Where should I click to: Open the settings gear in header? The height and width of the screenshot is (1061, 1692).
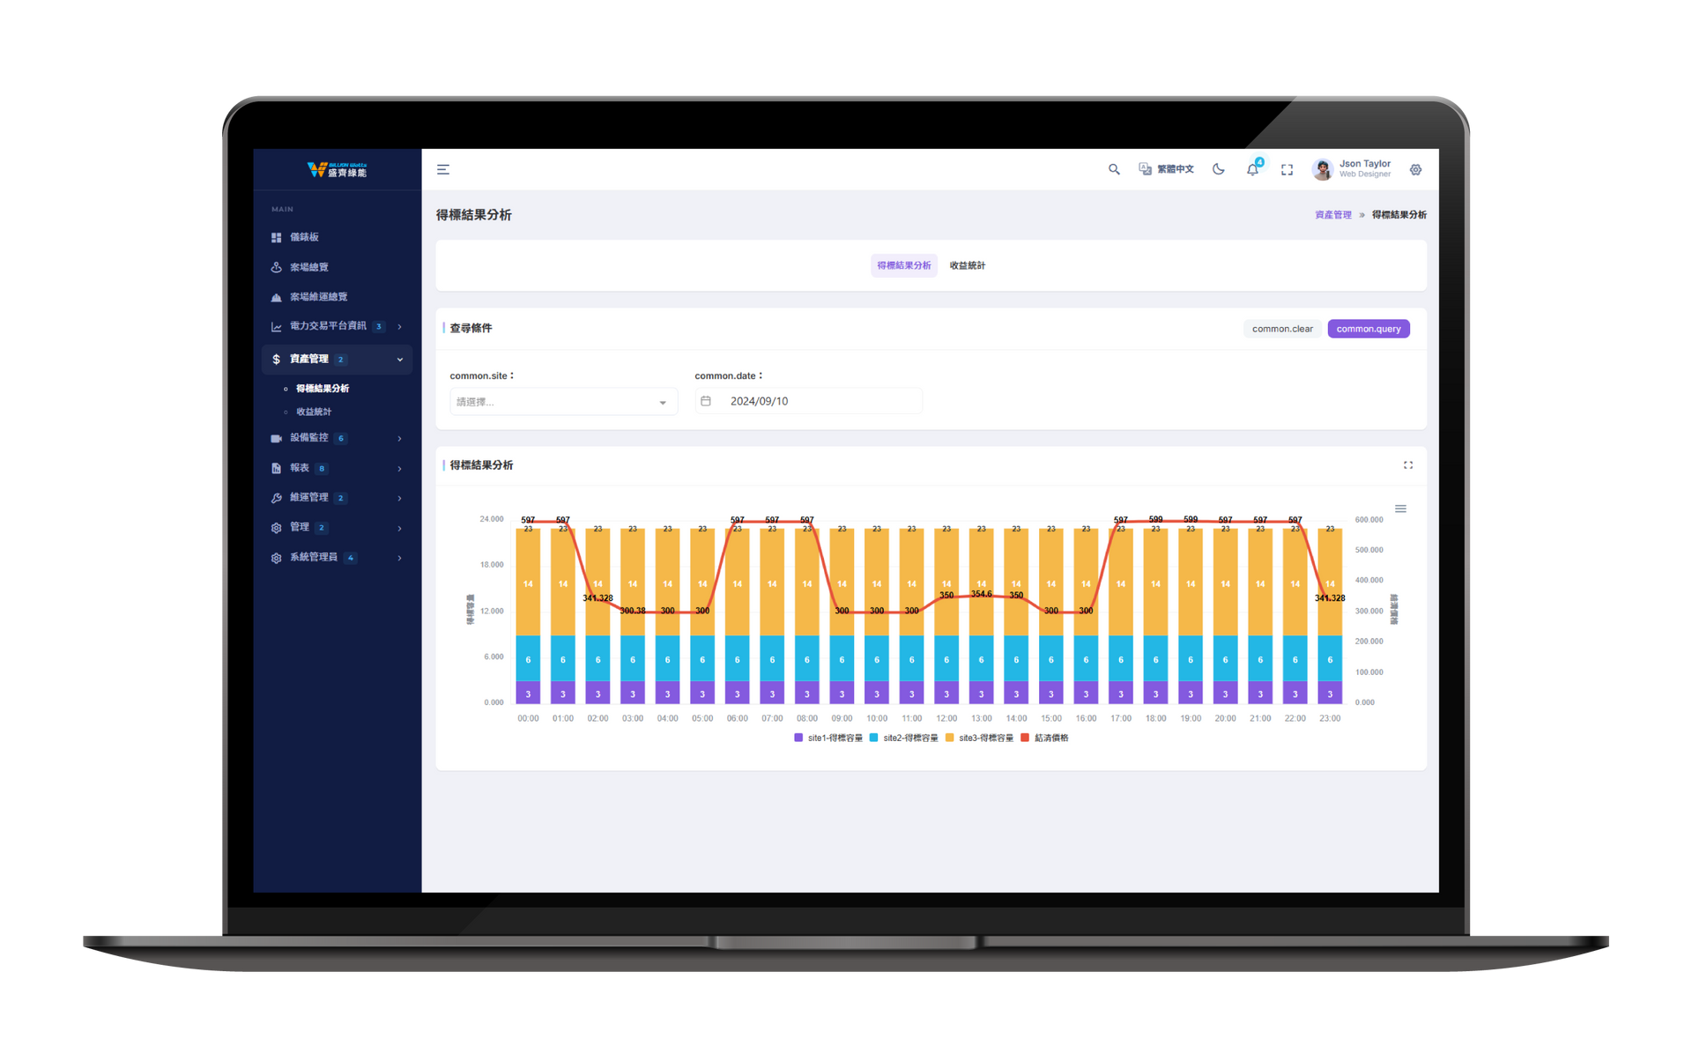pyautogui.click(x=1415, y=169)
